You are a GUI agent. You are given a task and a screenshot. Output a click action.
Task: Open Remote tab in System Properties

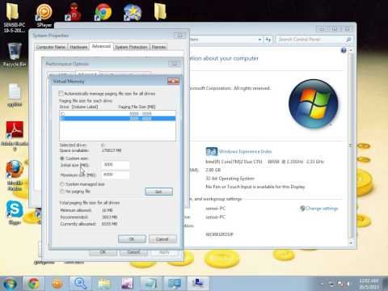tap(158, 47)
